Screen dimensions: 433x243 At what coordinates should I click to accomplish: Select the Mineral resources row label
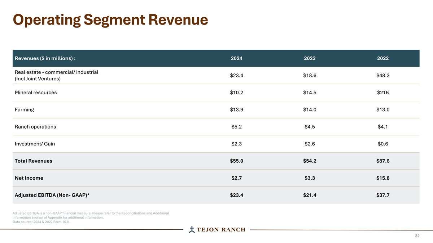click(x=36, y=93)
